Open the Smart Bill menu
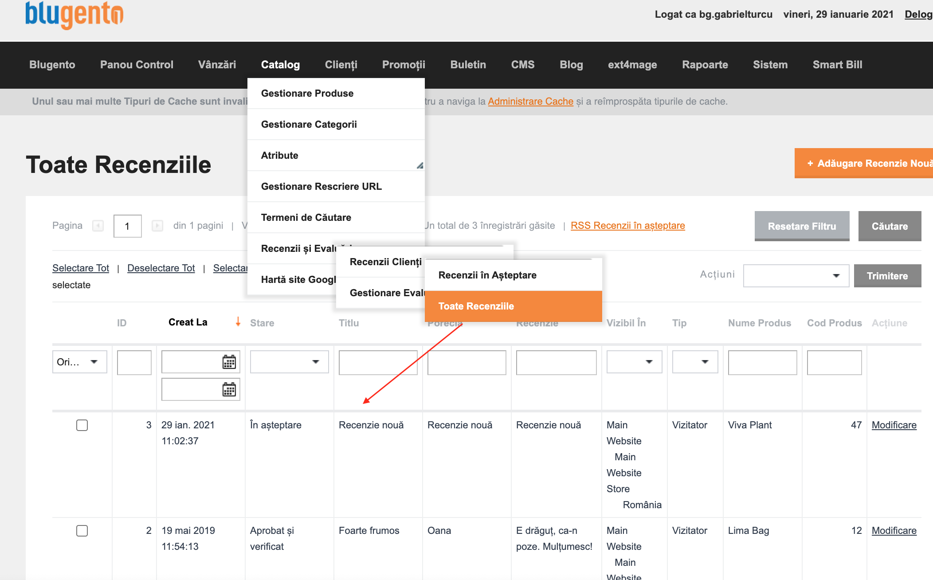 click(837, 65)
